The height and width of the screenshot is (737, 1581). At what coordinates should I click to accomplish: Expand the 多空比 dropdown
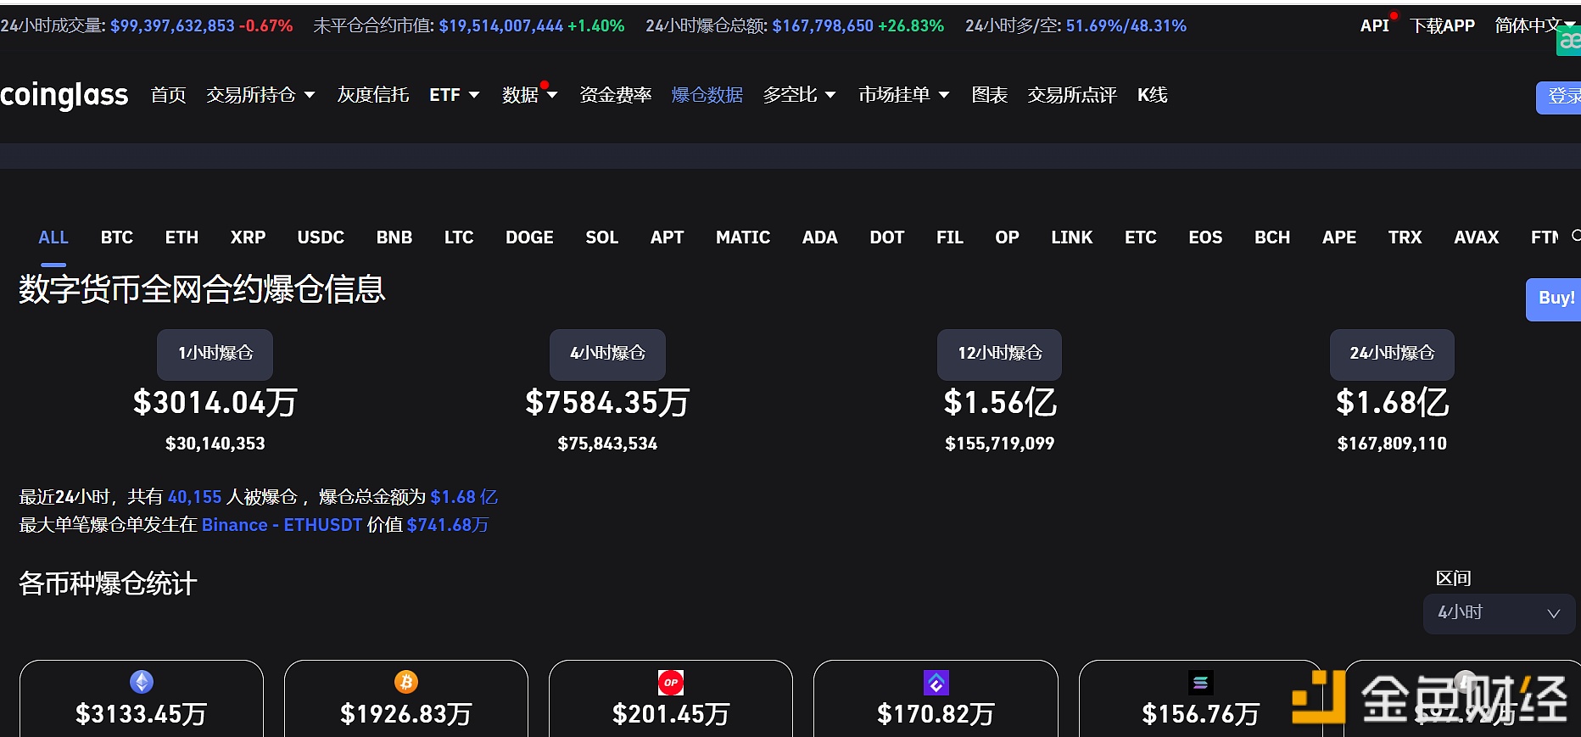tap(799, 95)
